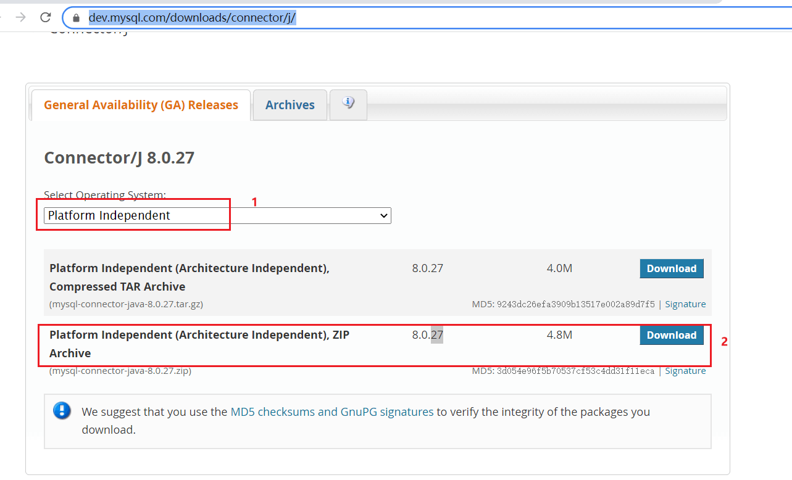
Task: Click 8.0.27 version in the TAR row
Action: [x=427, y=268]
